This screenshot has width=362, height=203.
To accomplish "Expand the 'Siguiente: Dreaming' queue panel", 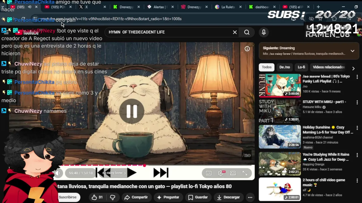I will pos(352,51).
